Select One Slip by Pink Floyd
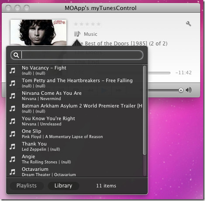The width and height of the screenshot is (205, 201). click(74, 134)
